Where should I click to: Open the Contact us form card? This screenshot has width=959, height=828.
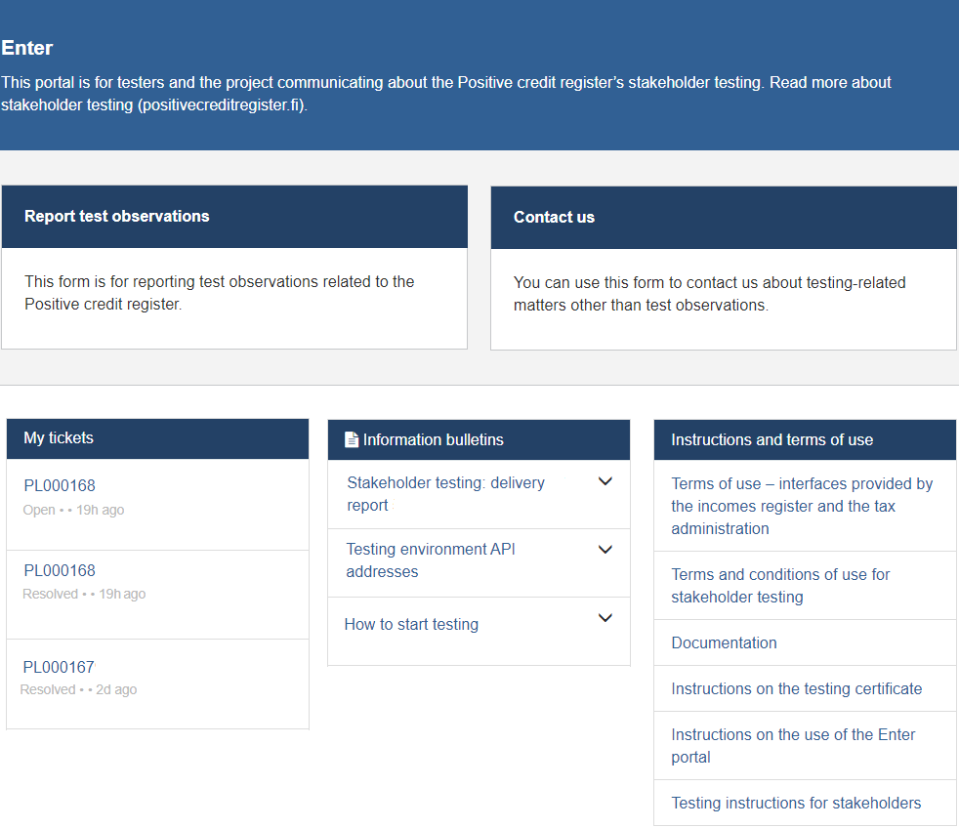(x=723, y=268)
